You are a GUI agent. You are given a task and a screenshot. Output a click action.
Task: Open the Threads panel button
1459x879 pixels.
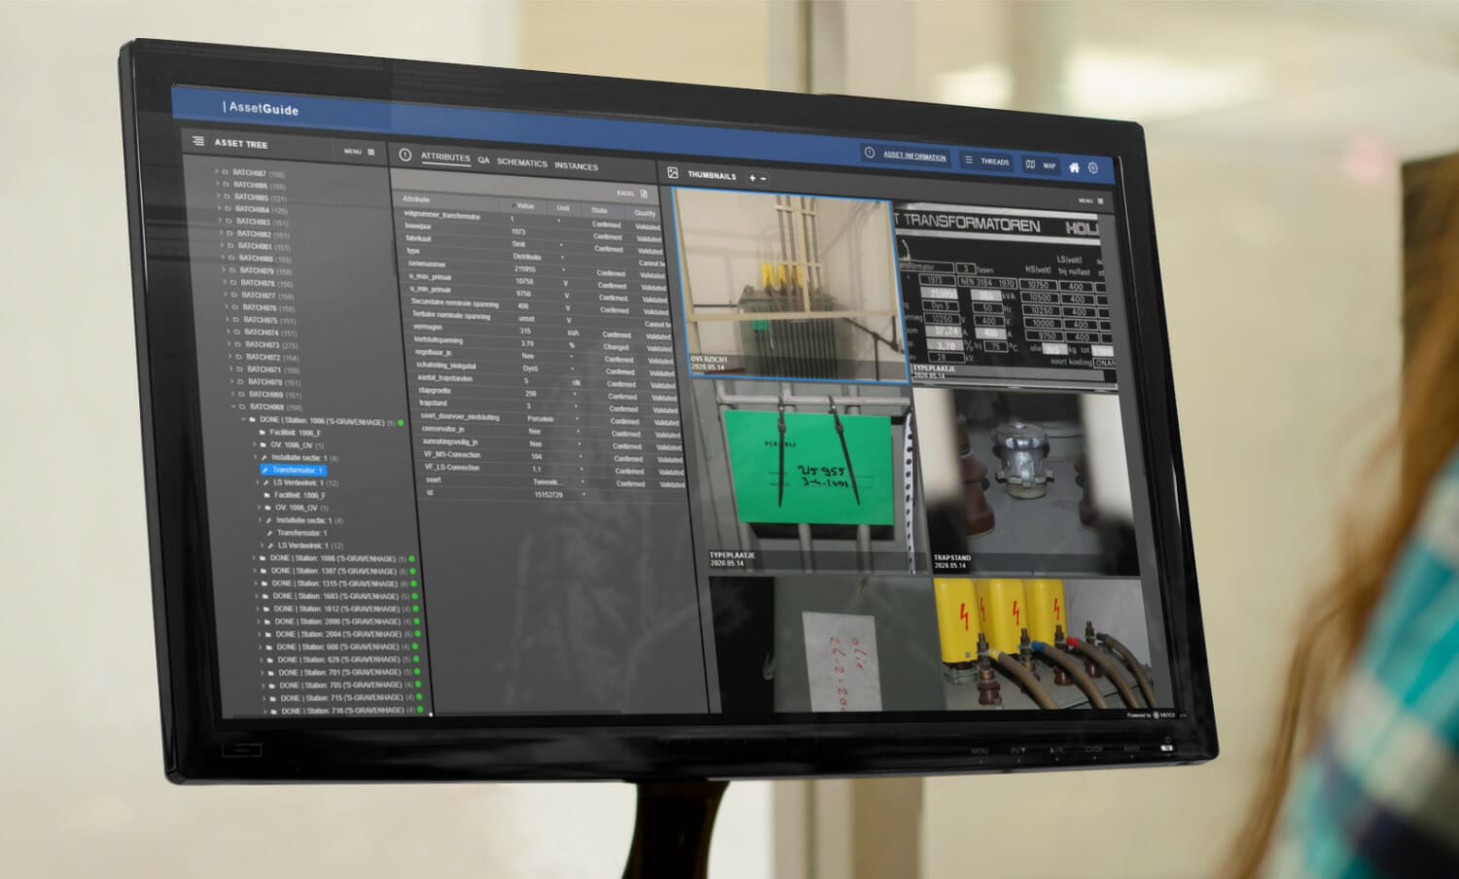point(986,160)
